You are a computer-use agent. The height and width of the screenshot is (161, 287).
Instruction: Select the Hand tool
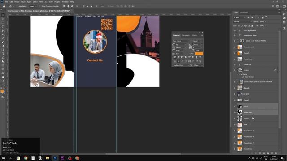(3, 77)
